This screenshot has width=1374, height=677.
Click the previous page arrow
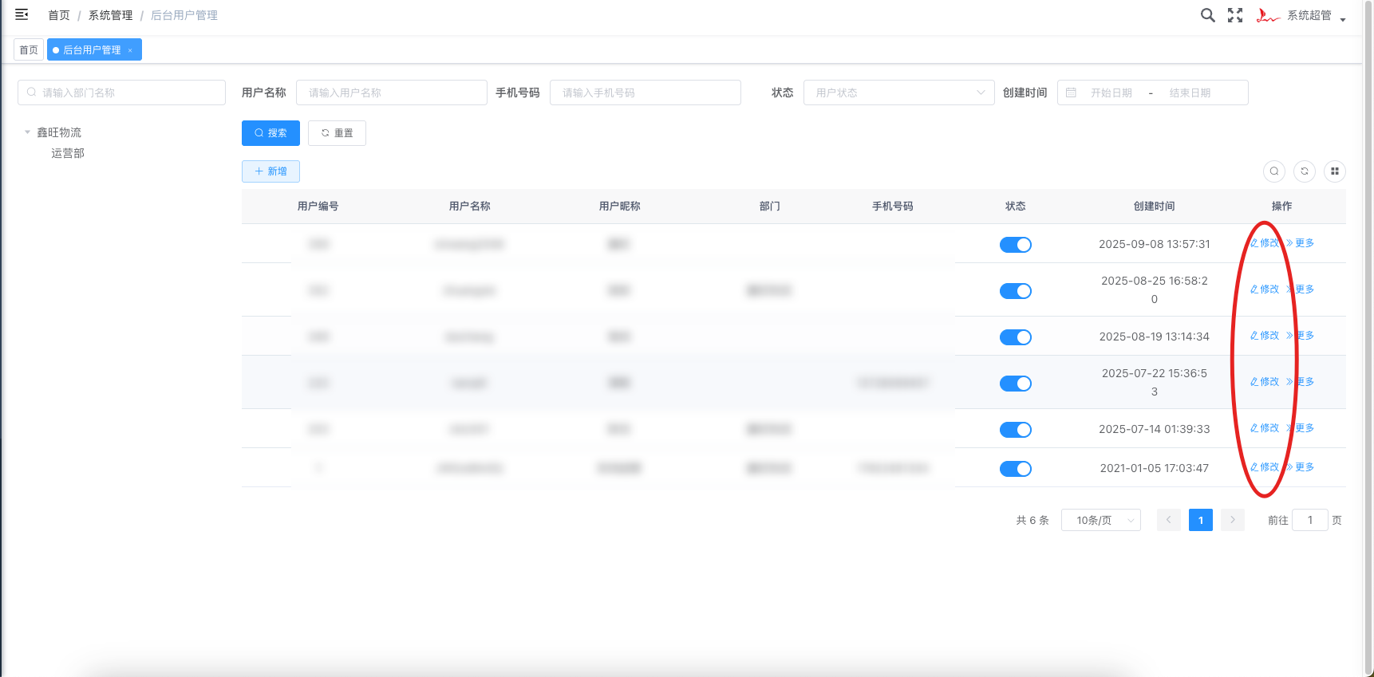[1169, 520]
